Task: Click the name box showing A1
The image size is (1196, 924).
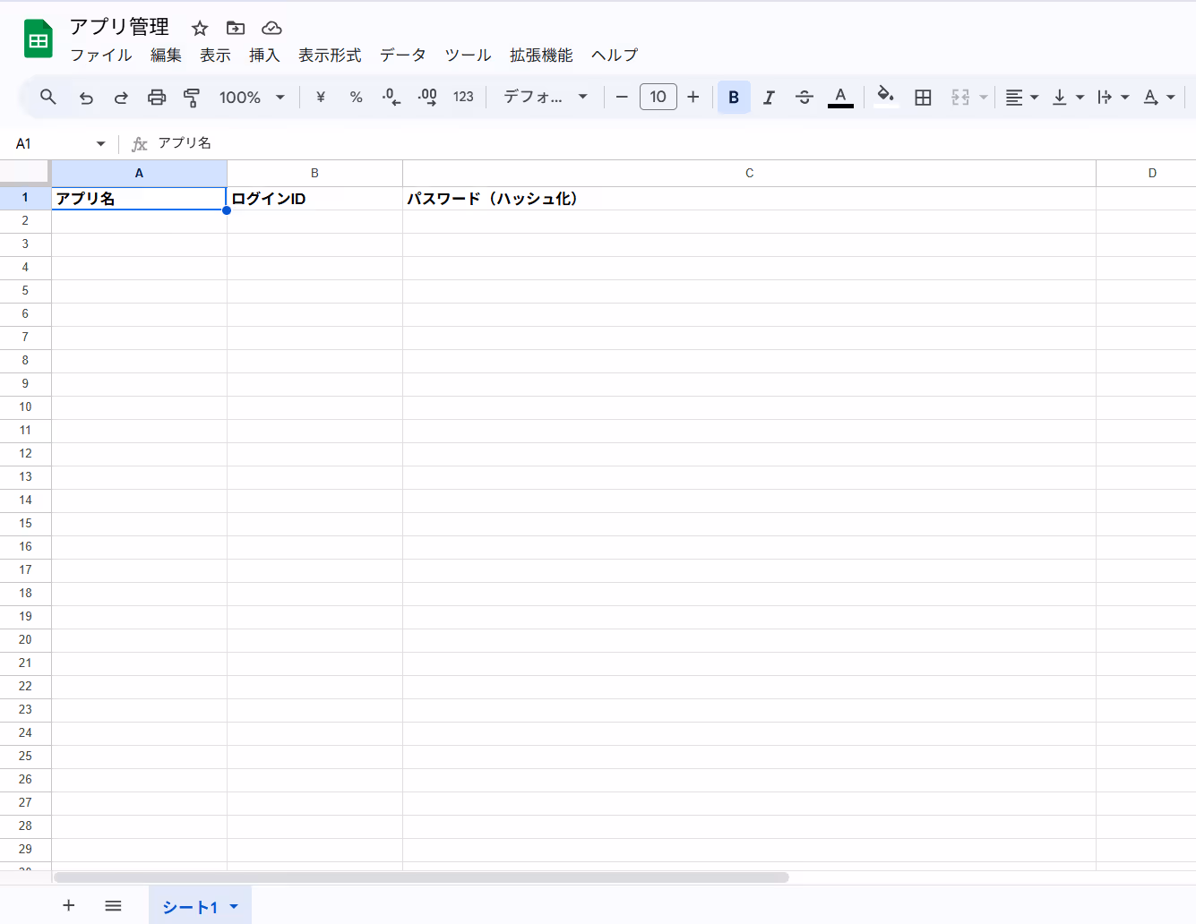Action: click(52, 143)
